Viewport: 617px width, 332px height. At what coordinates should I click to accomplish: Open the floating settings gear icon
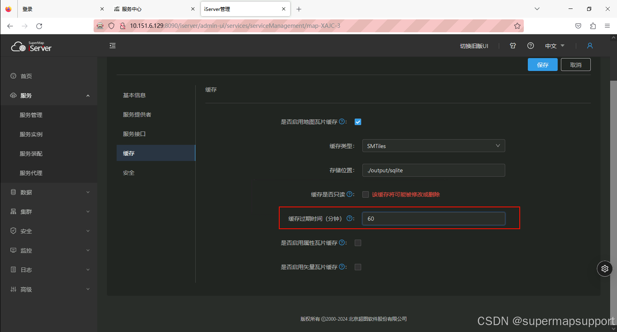(604, 269)
